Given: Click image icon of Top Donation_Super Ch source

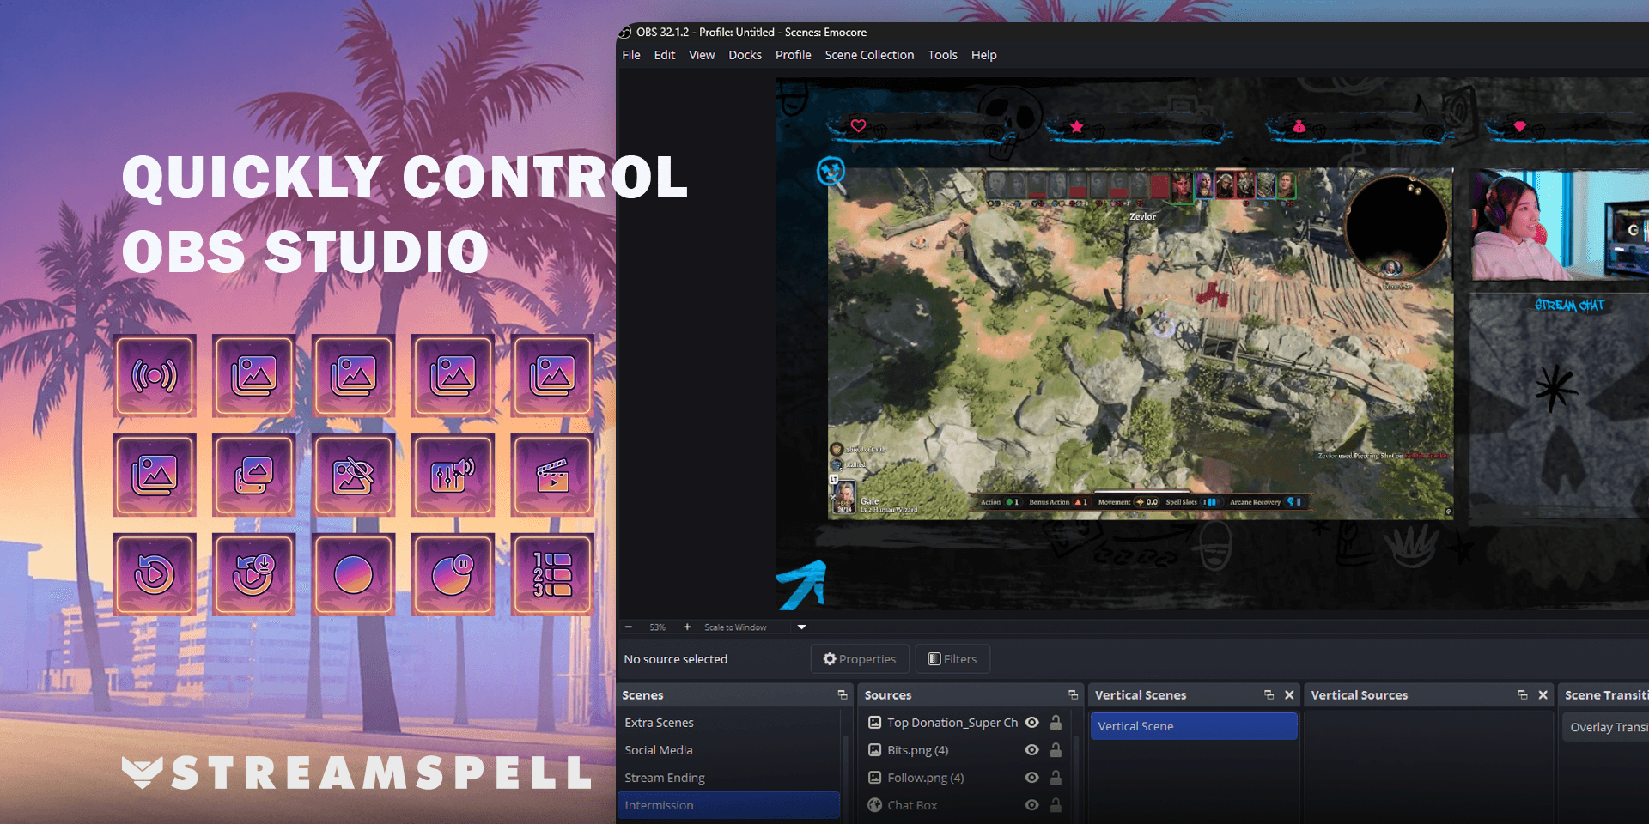Looking at the screenshot, I should click(x=874, y=723).
